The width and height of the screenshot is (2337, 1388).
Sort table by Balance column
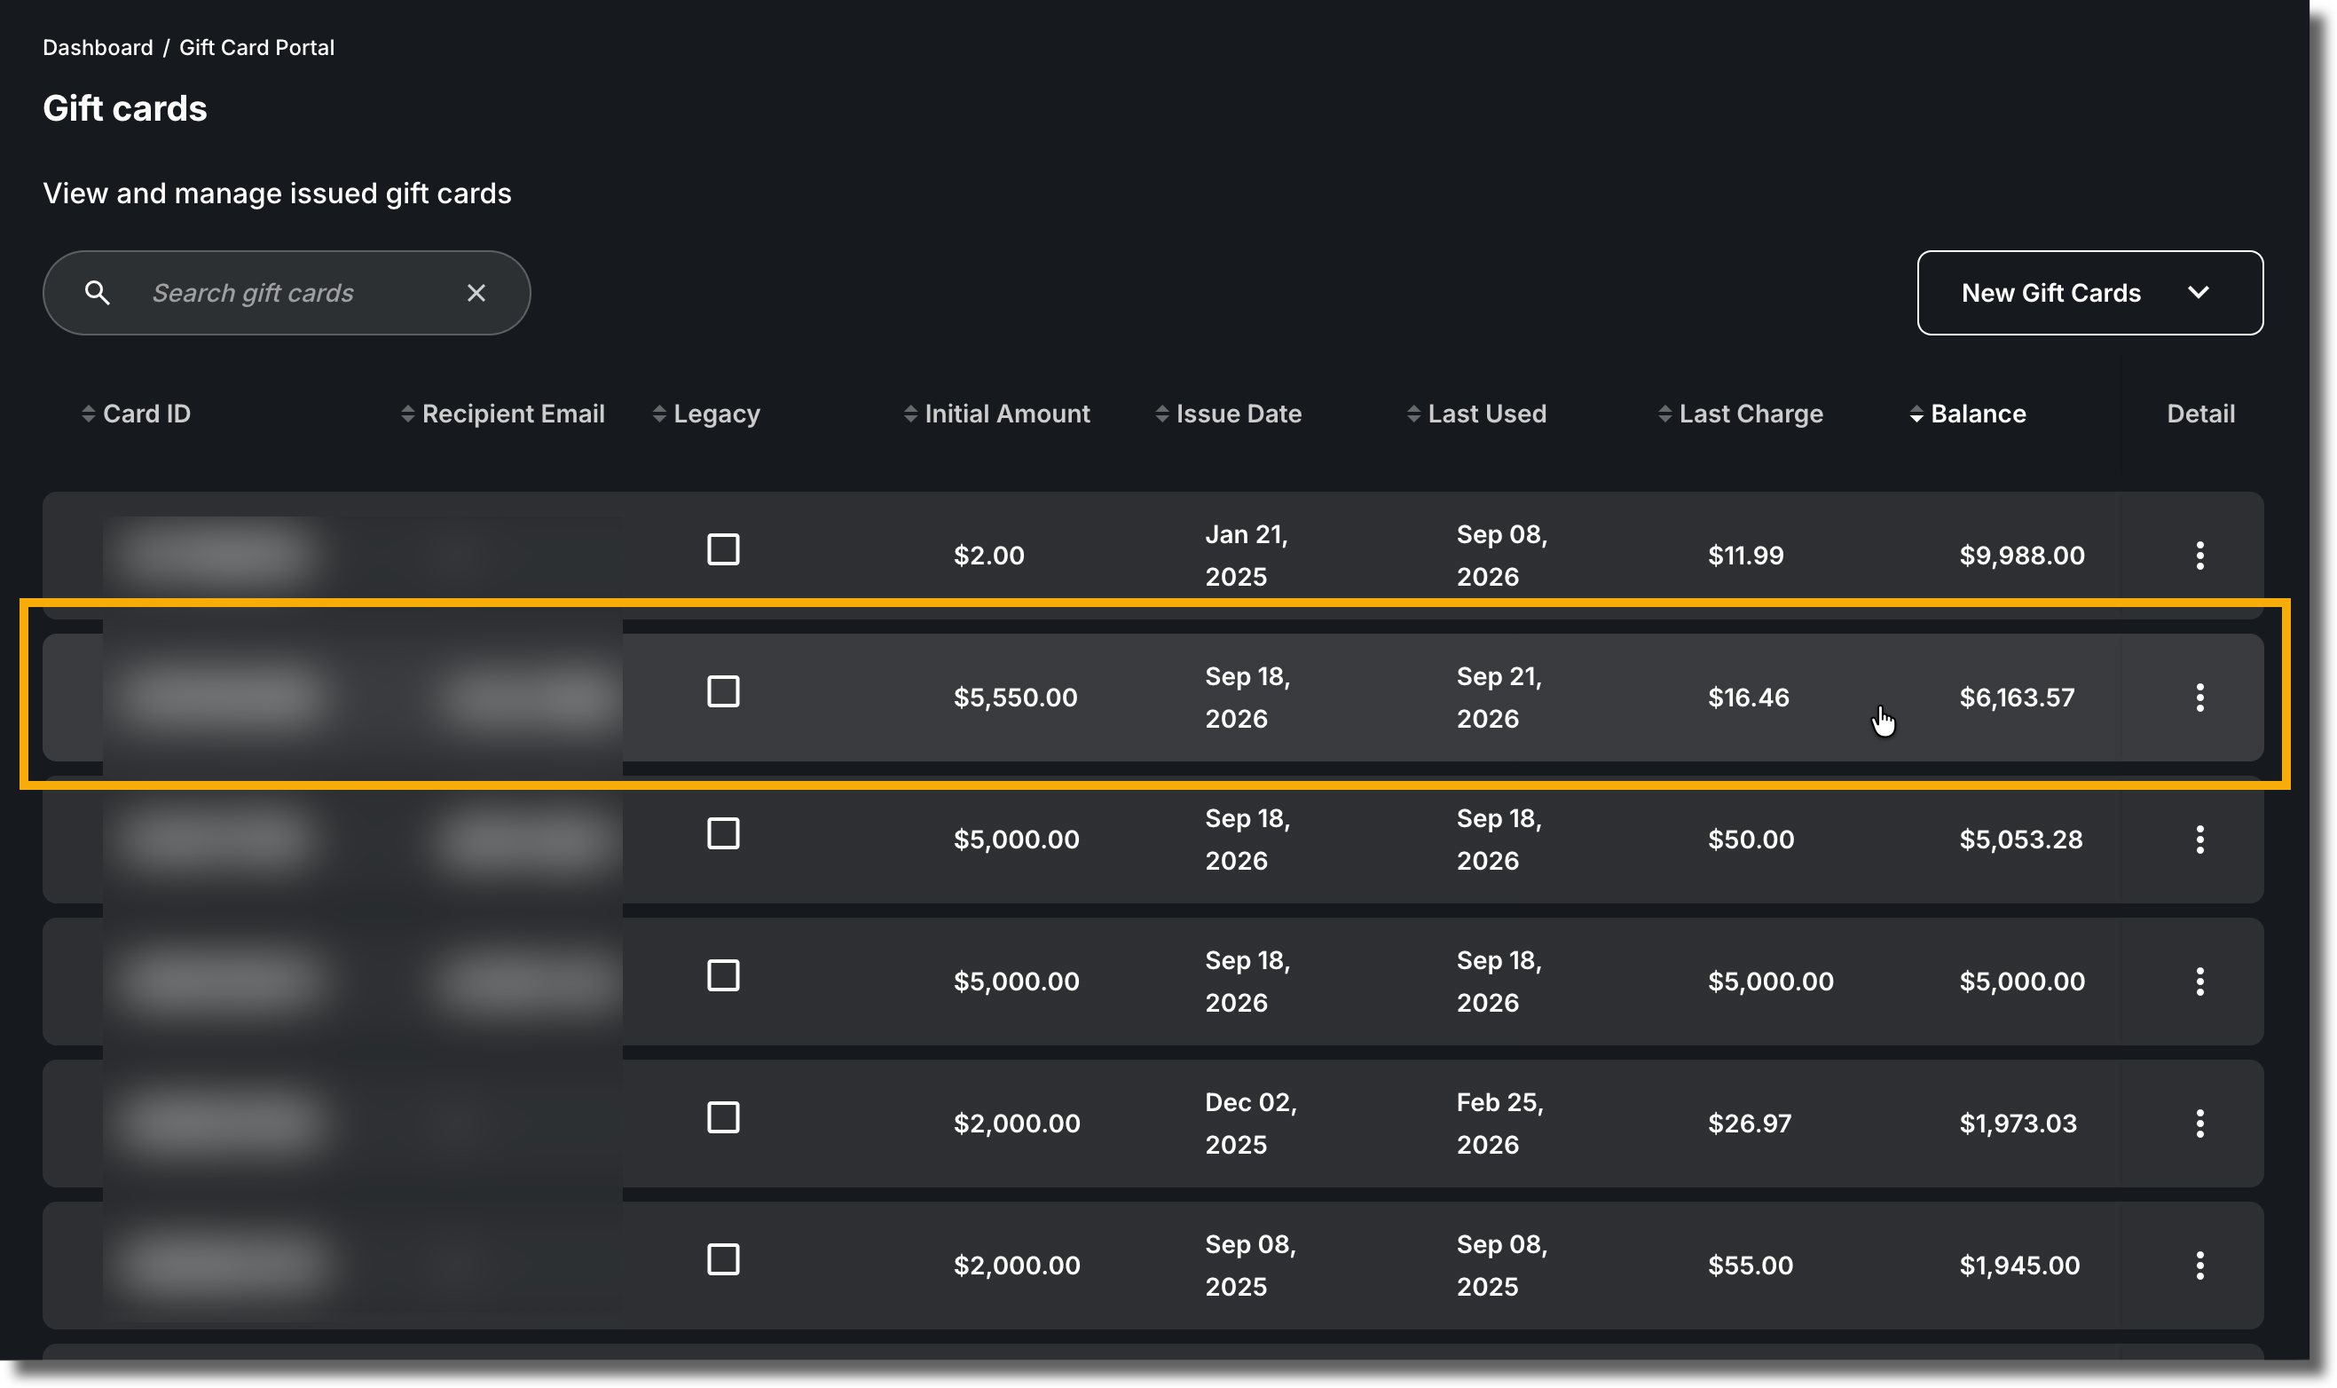pos(1967,414)
